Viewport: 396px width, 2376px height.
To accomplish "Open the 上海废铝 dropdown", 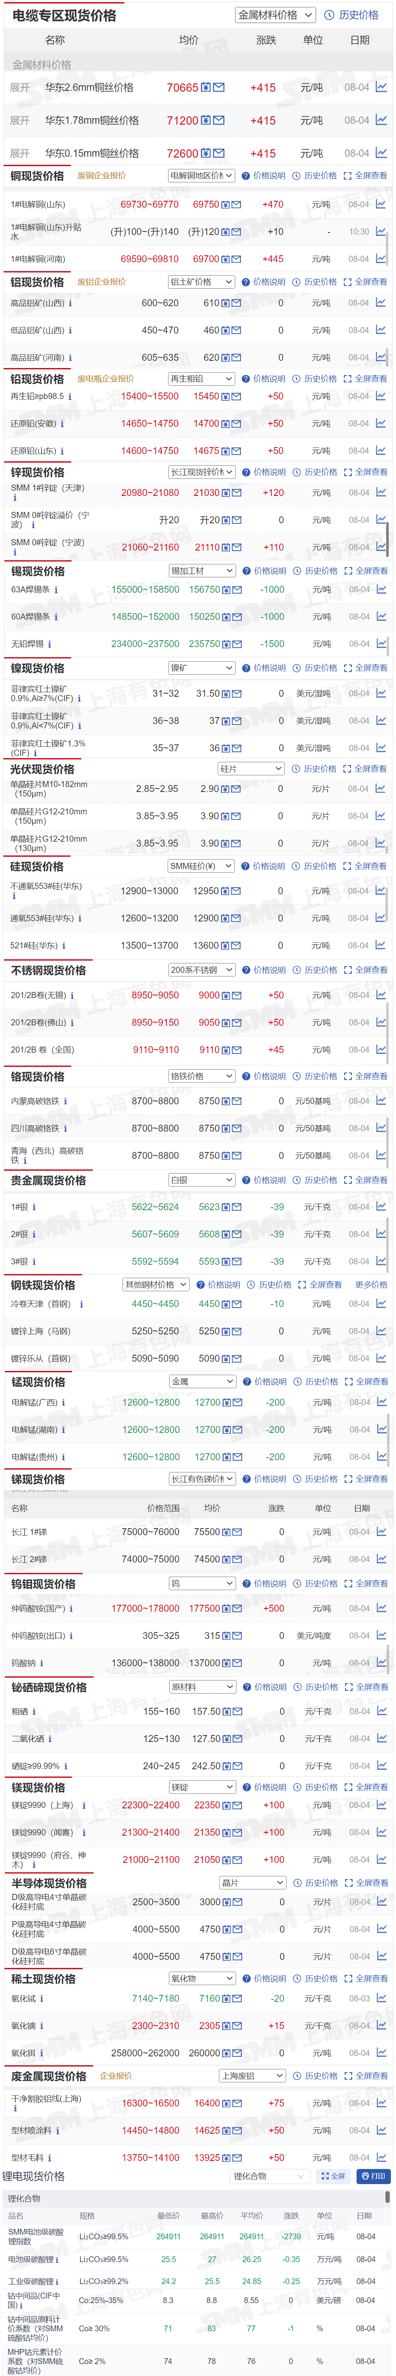I will tap(252, 2075).
